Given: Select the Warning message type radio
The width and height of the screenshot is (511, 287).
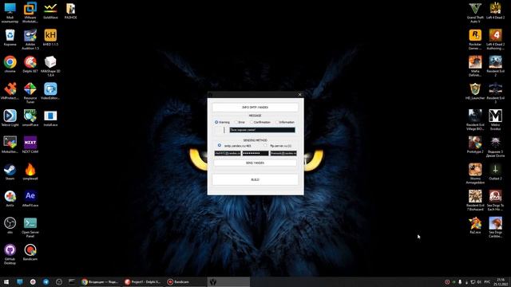Looking at the screenshot, I should 216,122.
